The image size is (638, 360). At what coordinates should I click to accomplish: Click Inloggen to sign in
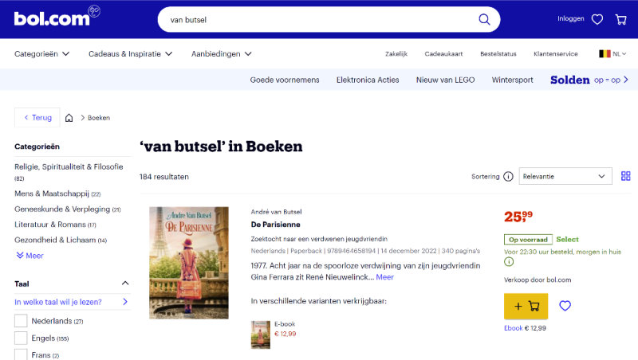(570, 18)
